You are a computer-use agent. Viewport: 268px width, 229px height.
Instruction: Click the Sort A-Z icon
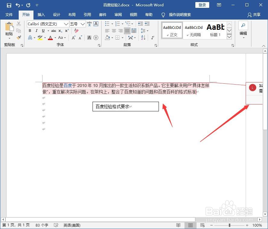143,38
